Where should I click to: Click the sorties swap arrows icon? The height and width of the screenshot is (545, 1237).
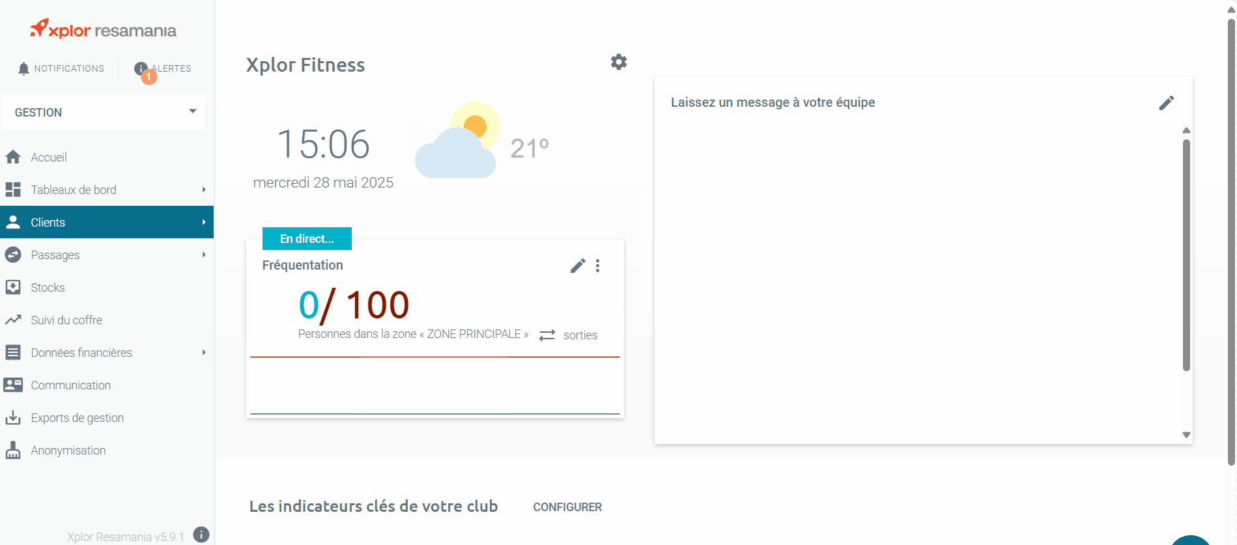click(x=547, y=335)
